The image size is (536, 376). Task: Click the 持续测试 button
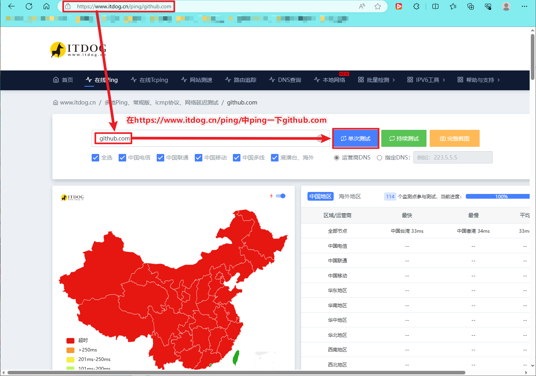point(404,139)
